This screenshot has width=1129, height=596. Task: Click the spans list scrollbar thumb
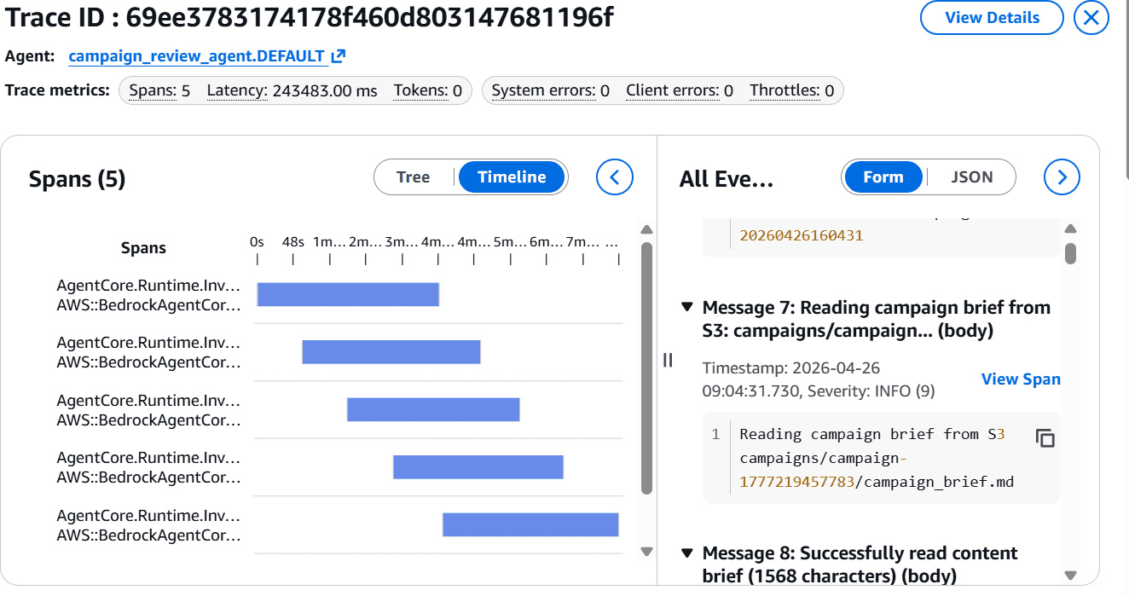click(646, 368)
